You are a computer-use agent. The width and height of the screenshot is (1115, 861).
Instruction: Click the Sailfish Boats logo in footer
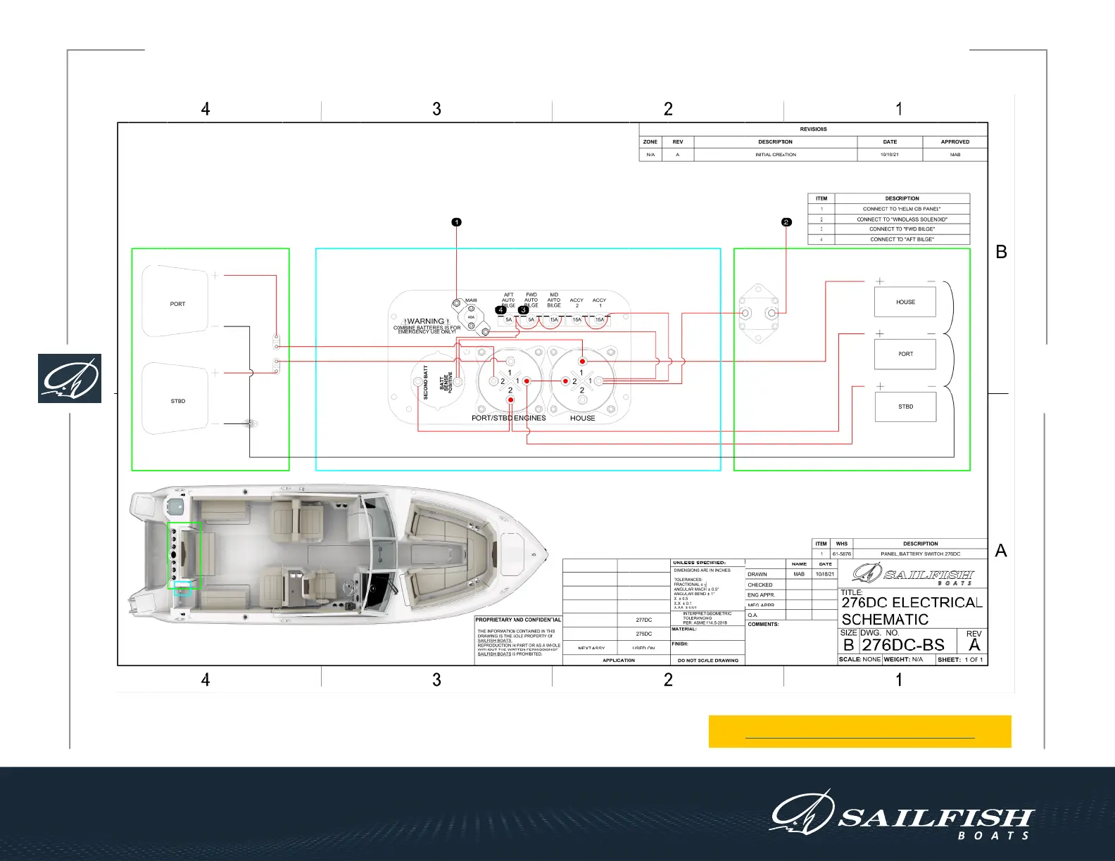click(902, 817)
